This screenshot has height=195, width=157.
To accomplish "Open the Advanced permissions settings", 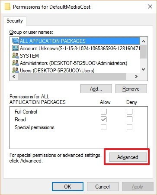I will [128, 157].
